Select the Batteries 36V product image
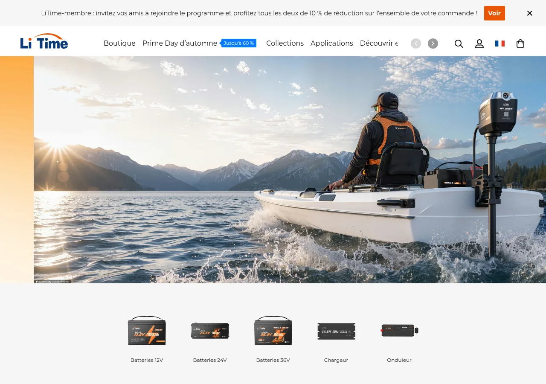The image size is (546, 384). coord(273,331)
